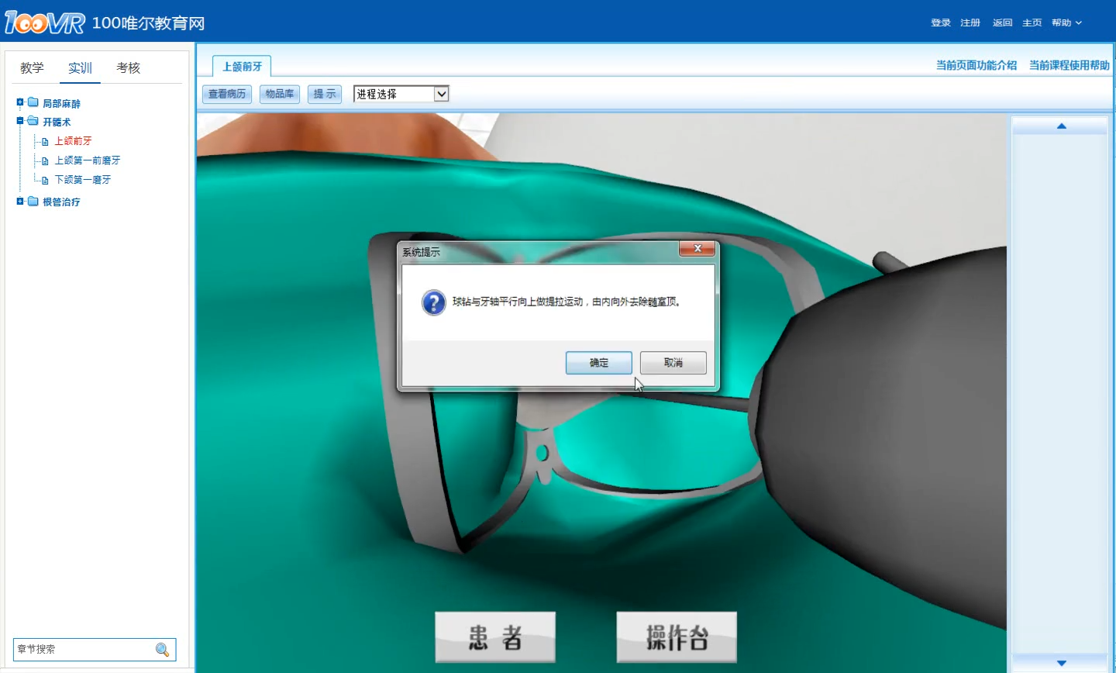Click the search magnifier icon
1116x673 pixels.
[162, 650]
